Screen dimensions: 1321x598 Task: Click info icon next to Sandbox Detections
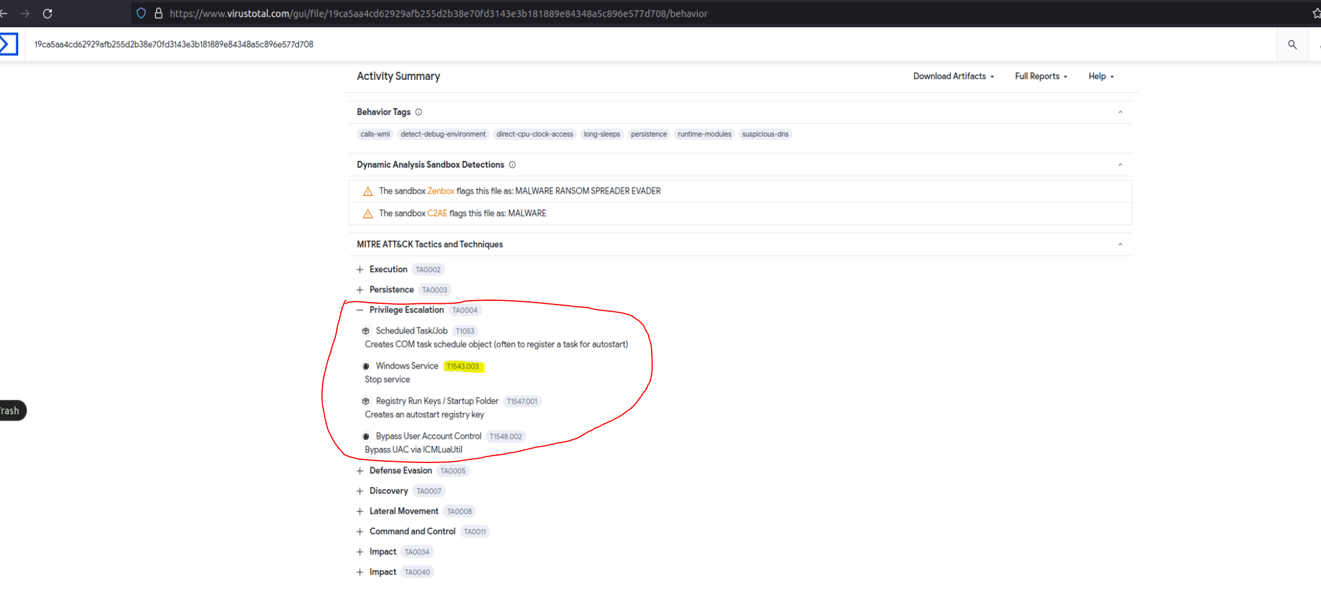click(x=512, y=165)
